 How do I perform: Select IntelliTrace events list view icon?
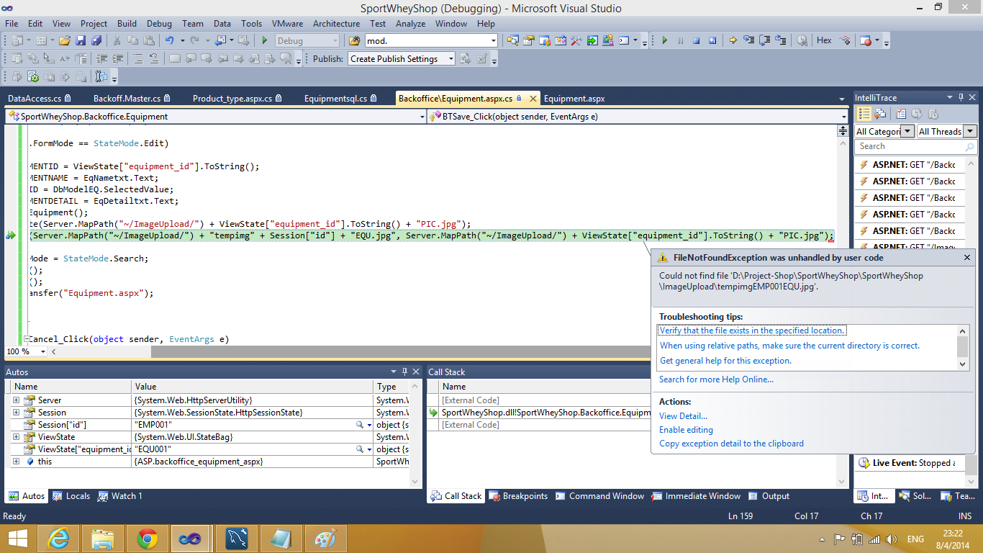[864, 114]
